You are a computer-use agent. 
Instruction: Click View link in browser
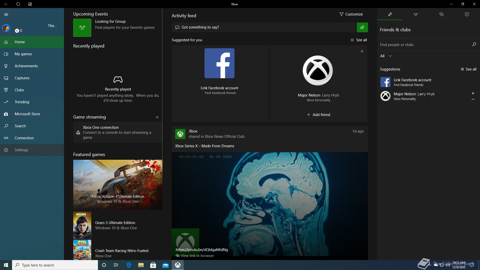click(x=195, y=256)
